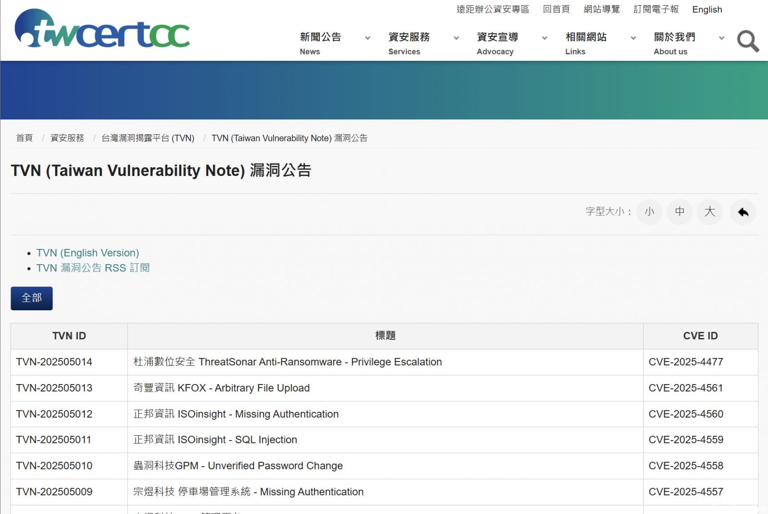The height and width of the screenshot is (514, 768).
Task: Open ISOinsight Missing Authentication entry
Action: (x=236, y=414)
